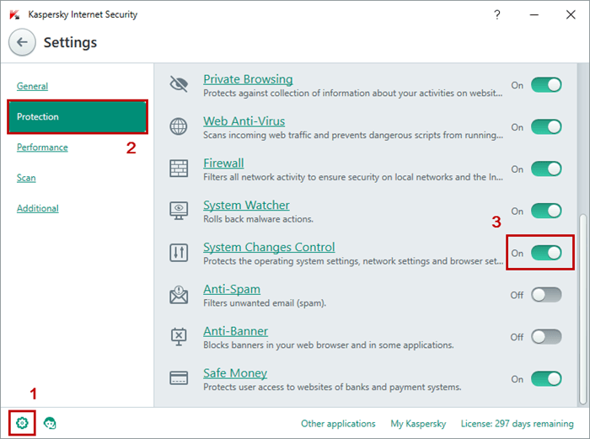Open the Additional section
The height and width of the screenshot is (439, 590).
click(38, 208)
